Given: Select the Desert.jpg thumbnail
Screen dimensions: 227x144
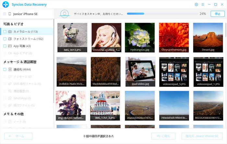Looking at the screenshot, I should pos(208,37).
